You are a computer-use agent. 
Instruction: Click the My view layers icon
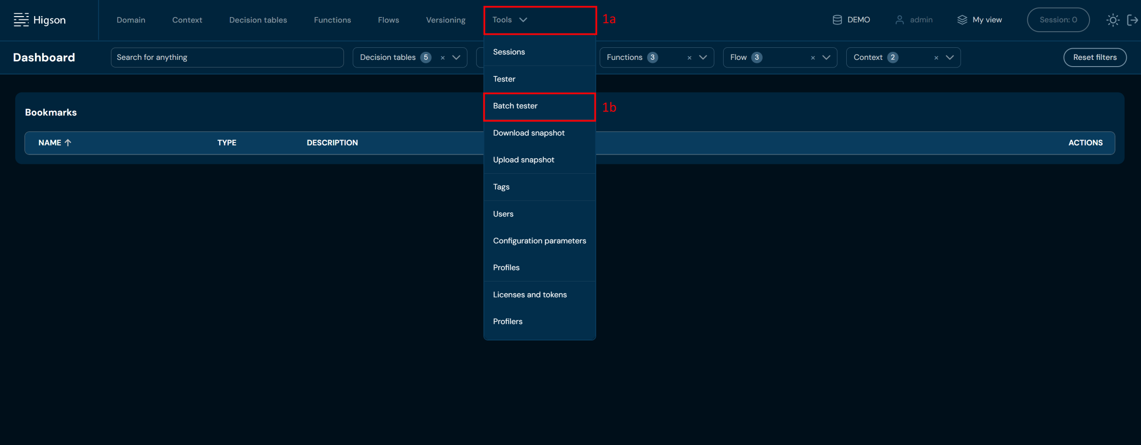pyautogui.click(x=962, y=20)
